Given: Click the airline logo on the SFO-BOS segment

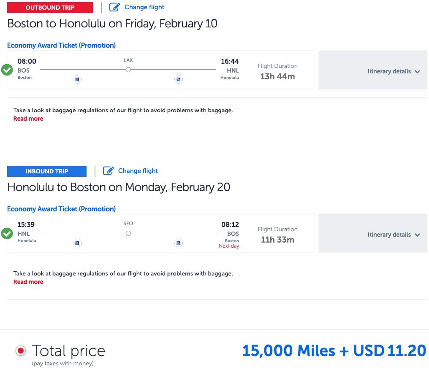Looking at the screenshot, I should (x=179, y=243).
